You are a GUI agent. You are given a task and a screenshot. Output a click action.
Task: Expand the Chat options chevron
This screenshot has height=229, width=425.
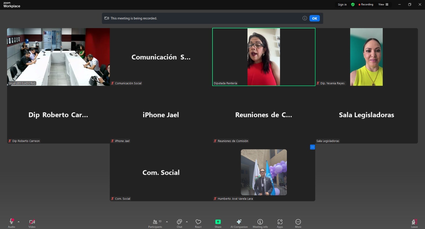[x=187, y=222]
